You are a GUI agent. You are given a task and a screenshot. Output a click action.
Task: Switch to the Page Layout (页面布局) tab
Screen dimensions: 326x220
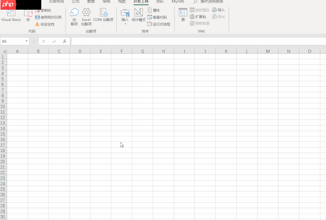57,2
